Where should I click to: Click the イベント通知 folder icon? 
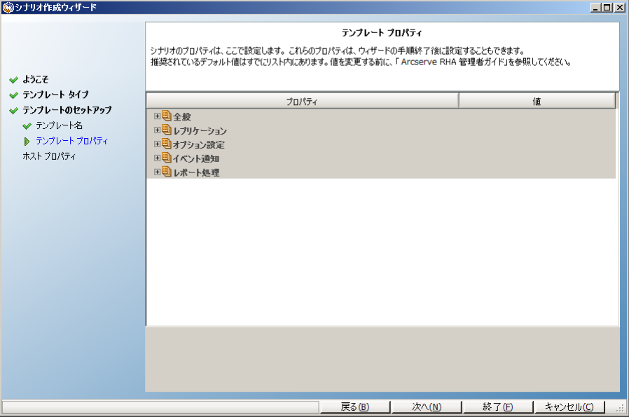click(x=167, y=158)
